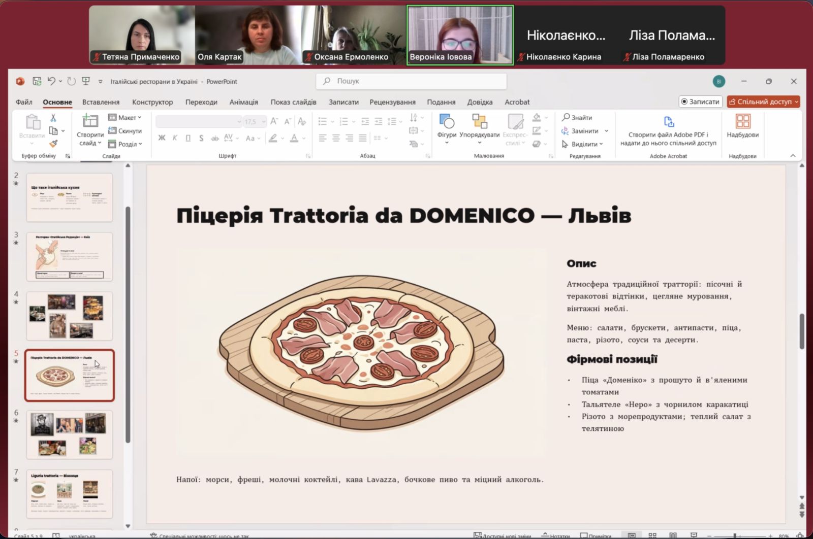Open the Фігури shapes gallery
The height and width of the screenshot is (539, 813).
tap(447, 122)
